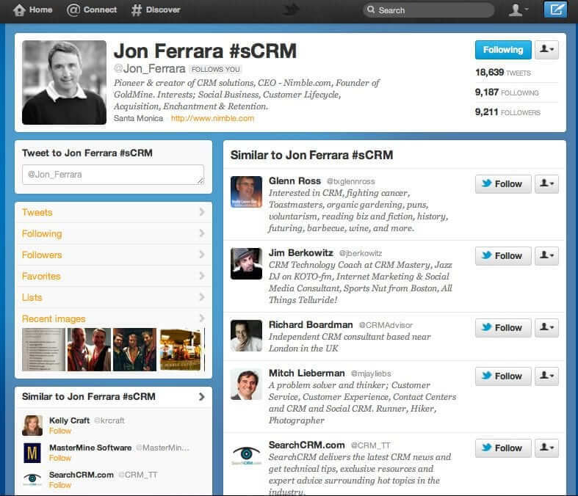Open the account profile menu icon
This screenshot has width=578, height=496.
pyautogui.click(x=518, y=10)
